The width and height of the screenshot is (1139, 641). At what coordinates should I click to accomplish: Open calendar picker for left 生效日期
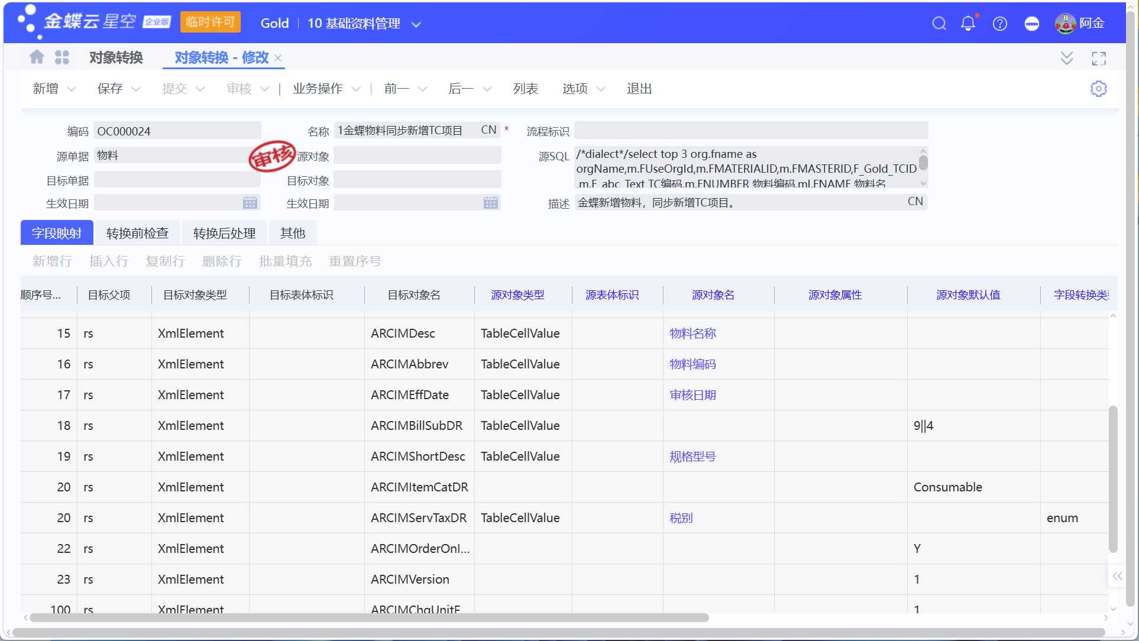point(250,203)
